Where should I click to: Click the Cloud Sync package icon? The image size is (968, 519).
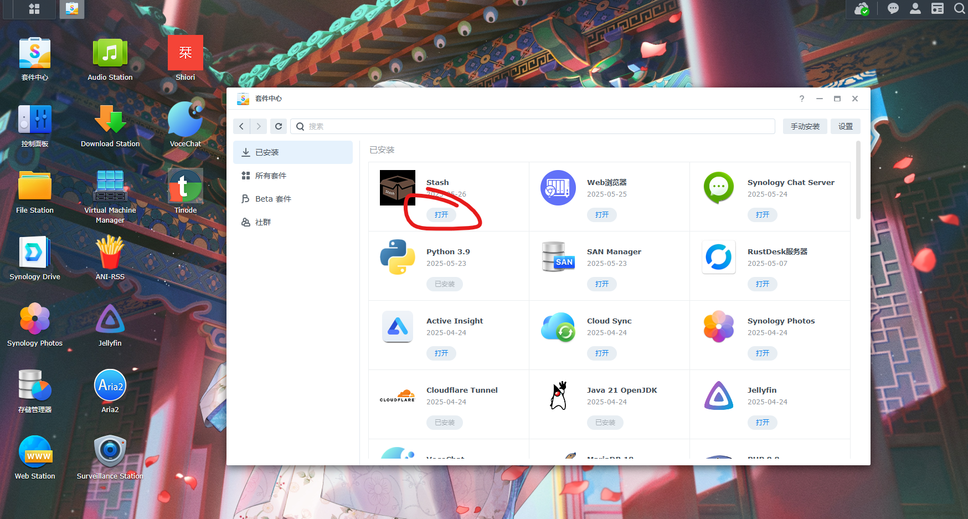[x=558, y=327]
